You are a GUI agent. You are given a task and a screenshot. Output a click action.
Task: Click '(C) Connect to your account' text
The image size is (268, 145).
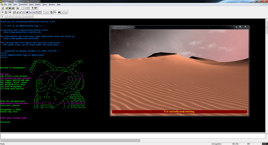point(15,78)
